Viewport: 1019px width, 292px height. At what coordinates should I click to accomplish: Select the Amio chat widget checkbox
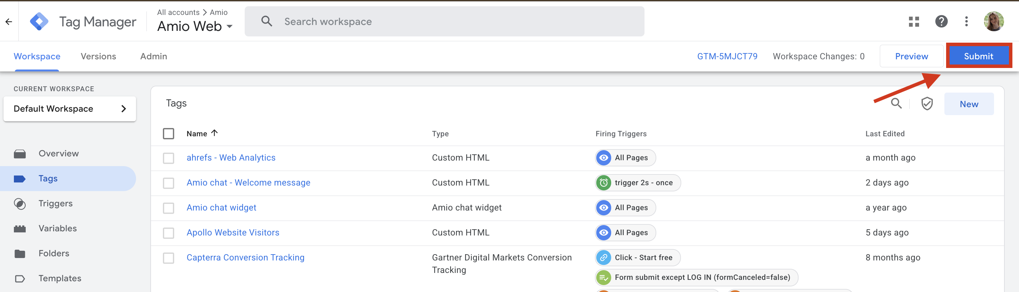(169, 208)
